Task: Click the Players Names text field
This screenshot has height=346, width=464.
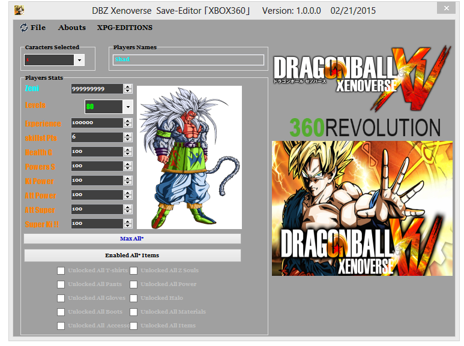Action: pos(188,60)
